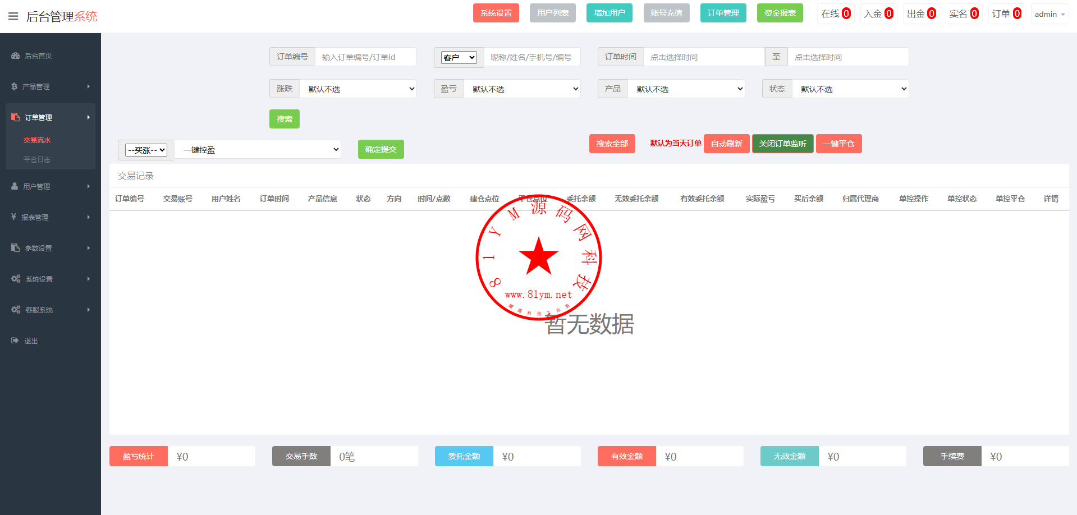The width and height of the screenshot is (1077, 515).
Task: Click the 产品管理 bitcoin icon
Action: pyautogui.click(x=14, y=86)
